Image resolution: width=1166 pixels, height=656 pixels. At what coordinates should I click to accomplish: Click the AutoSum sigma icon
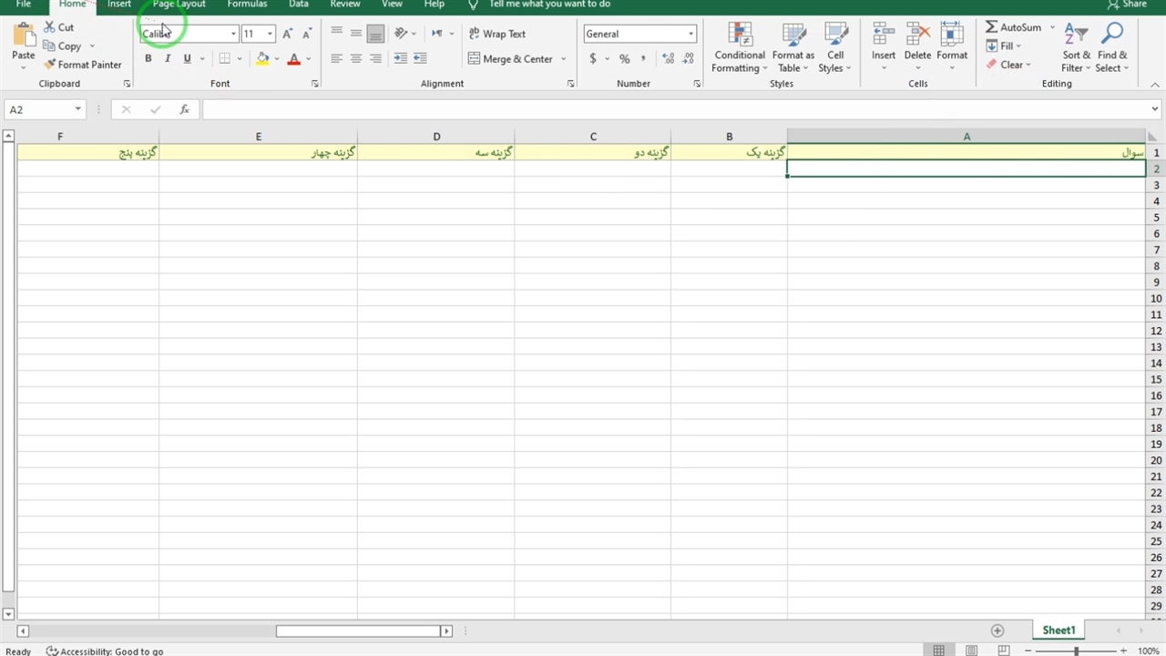point(992,27)
